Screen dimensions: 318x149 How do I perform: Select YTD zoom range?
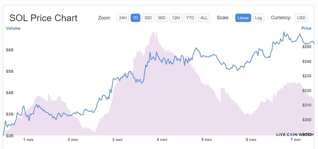coord(190,18)
